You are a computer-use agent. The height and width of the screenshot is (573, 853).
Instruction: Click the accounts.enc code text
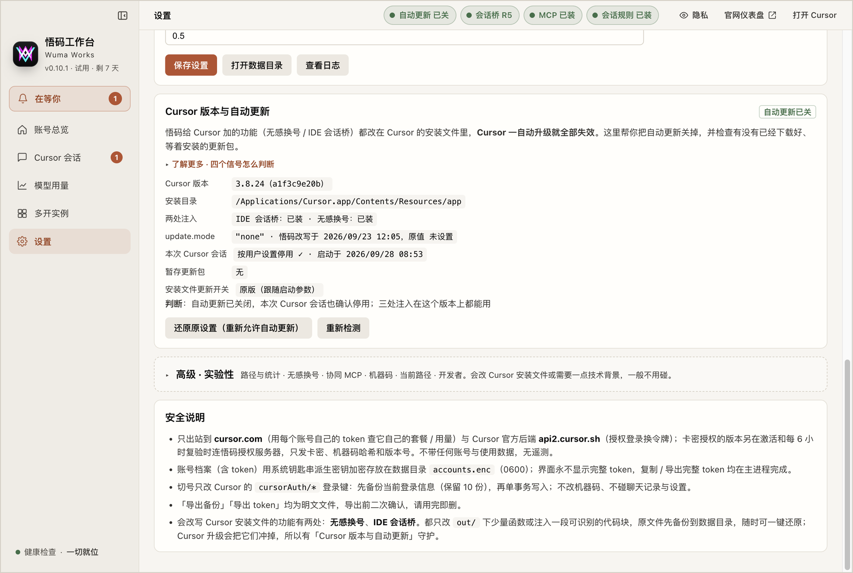pyautogui.click(x=462, y=470)
